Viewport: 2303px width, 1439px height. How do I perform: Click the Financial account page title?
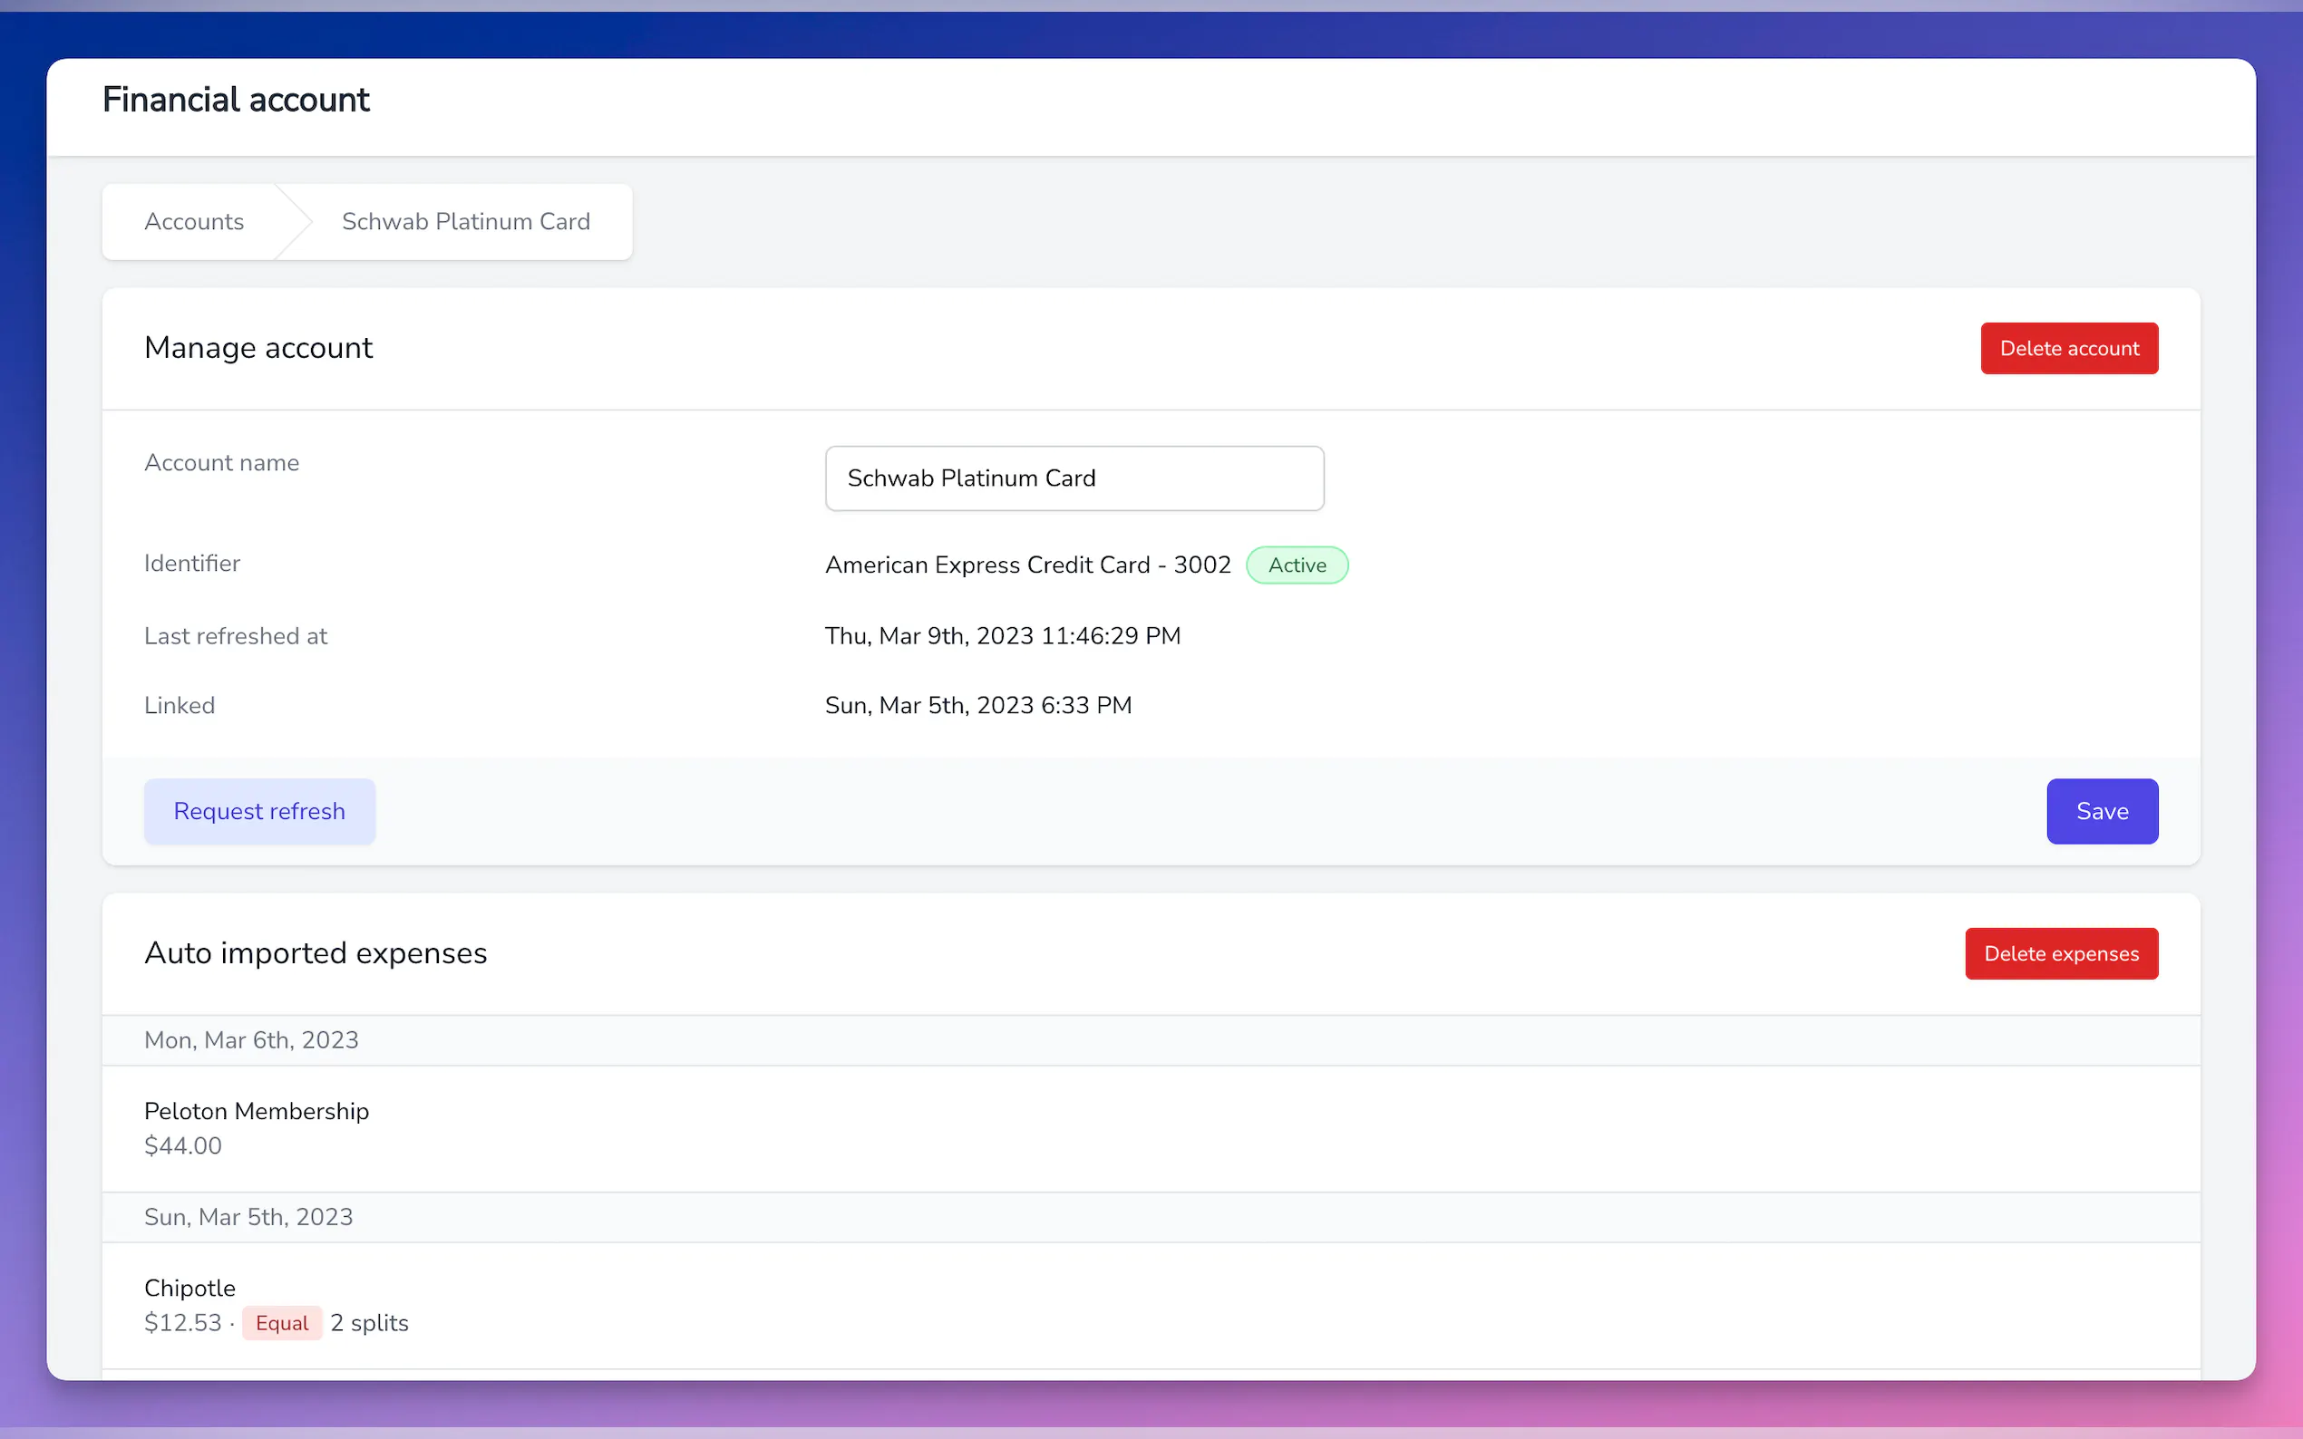[235, 100]
